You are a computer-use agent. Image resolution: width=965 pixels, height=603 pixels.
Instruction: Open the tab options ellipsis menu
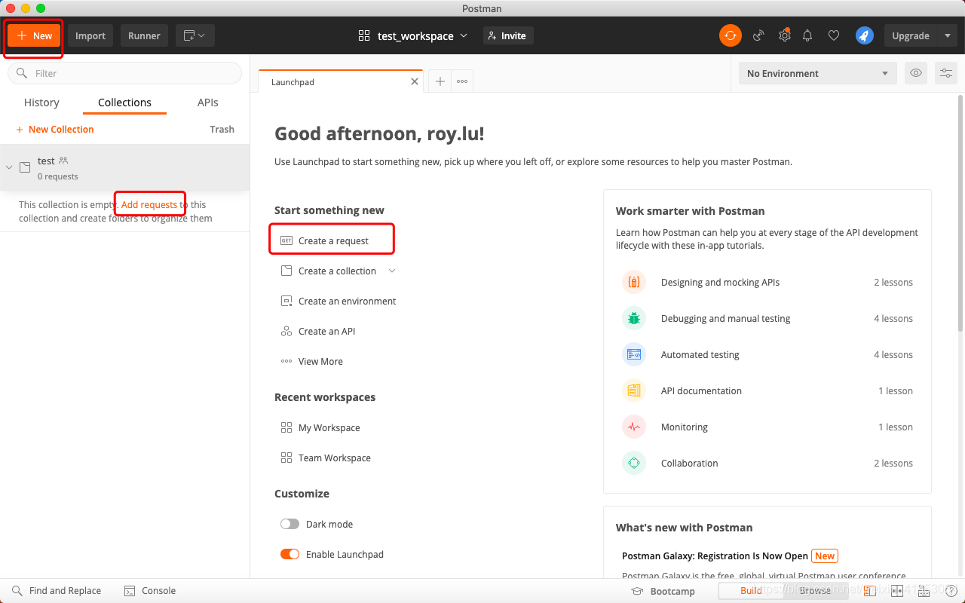[x=462, y=81]
